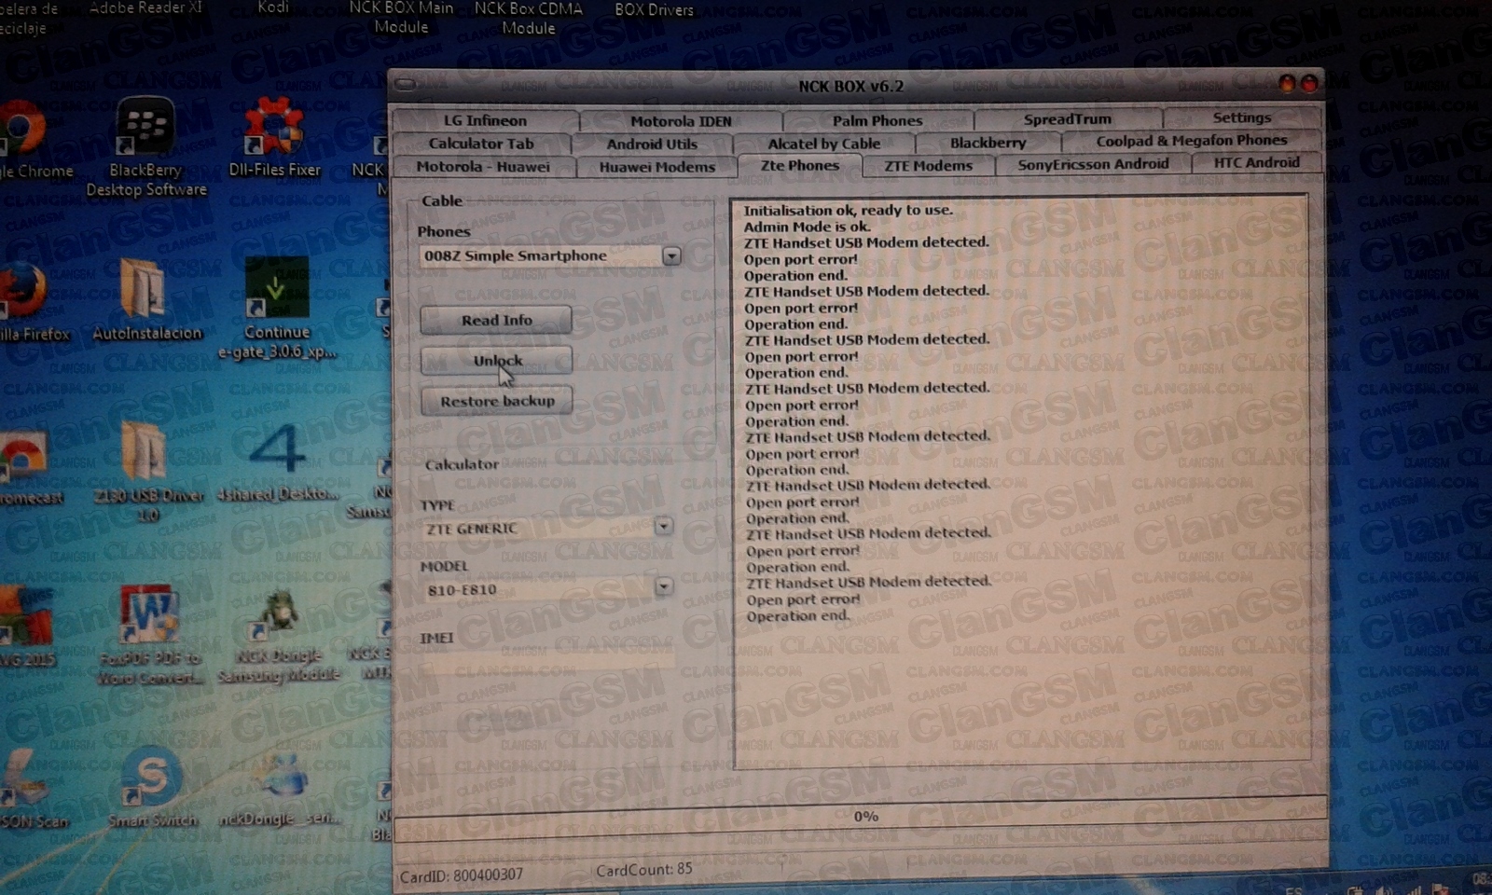The image size is (1492, 895).
Task: Open AutoInstalacion folder icon
Action: click(x=146, y=300)
